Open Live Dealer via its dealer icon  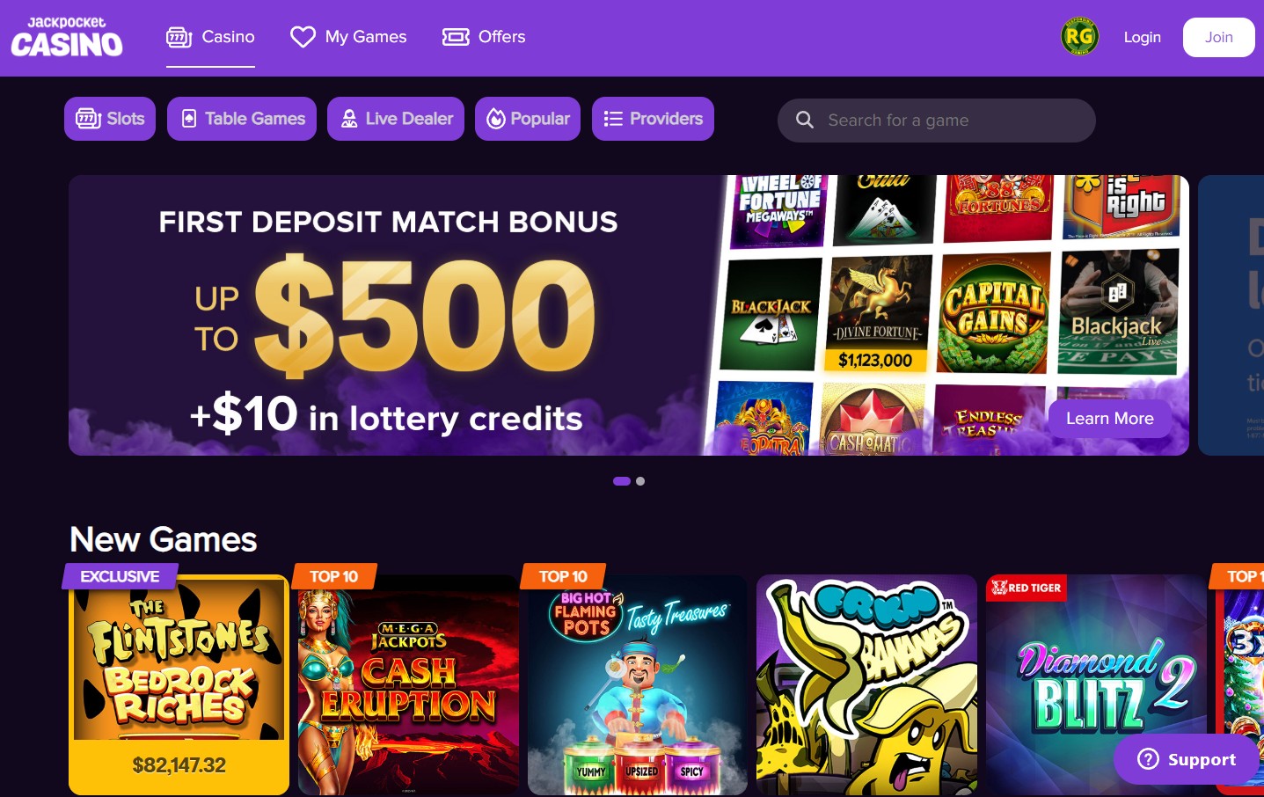click(x=349, y=118)
